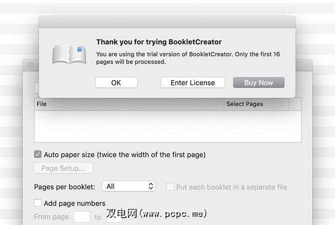Click the From page input field
This screenshot has width=335, height=225.
click(82, 217)
